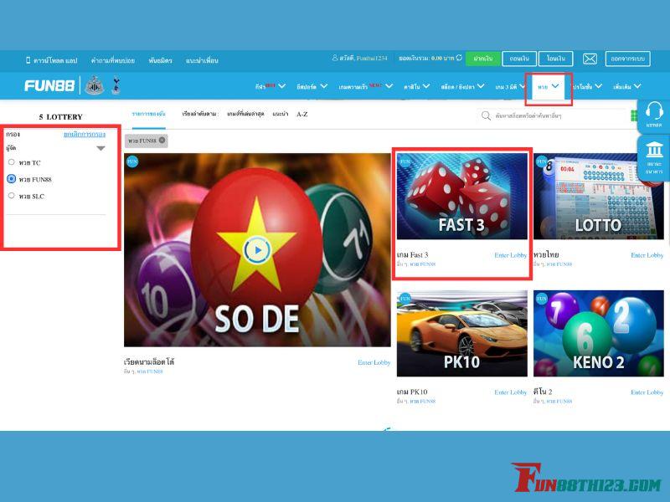Click the Tottenham crest icon
This screenshot has height=502, width=670.
click(x=116, y=85)
